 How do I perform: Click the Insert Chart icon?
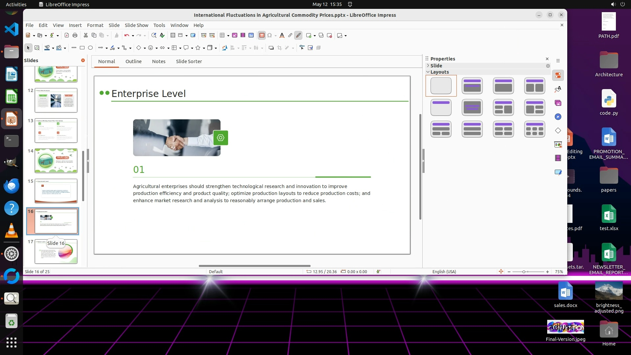pos(251,35)
